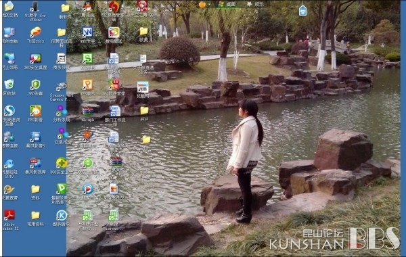The width and height of the screenshot is (406, 257).
Task: Open the 回收站 recycle bin
Action: (9, 85)
